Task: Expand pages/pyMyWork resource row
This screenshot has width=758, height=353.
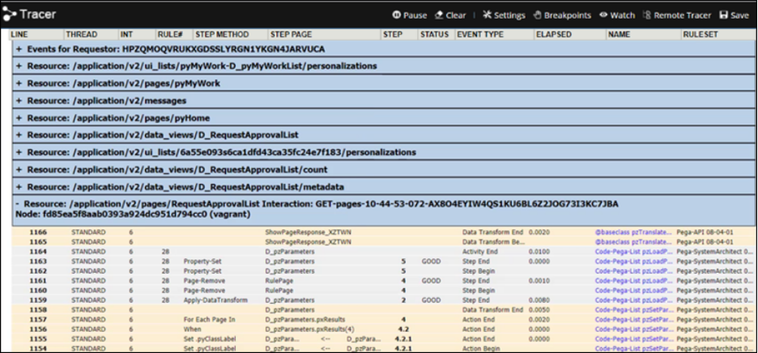Action: pyautogui.click(x=19, y=83)
